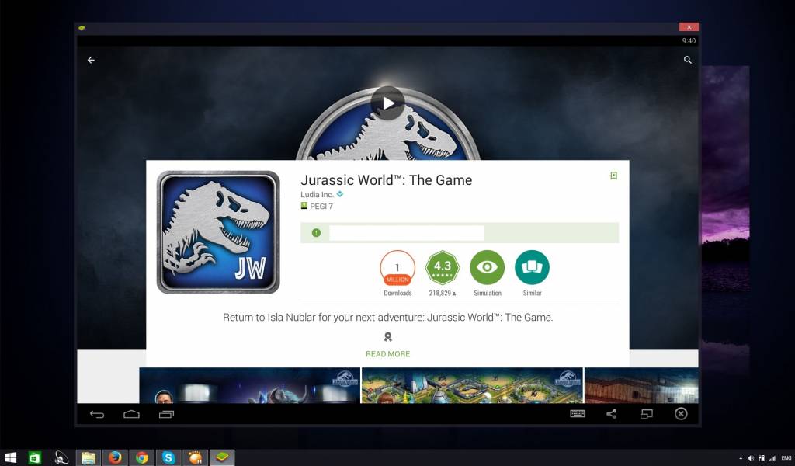Switch to Chrome in the taskbar

click(x=142, y=458)
